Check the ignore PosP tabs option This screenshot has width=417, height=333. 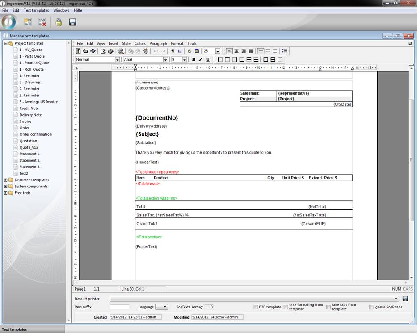click(x=371, y=307)
